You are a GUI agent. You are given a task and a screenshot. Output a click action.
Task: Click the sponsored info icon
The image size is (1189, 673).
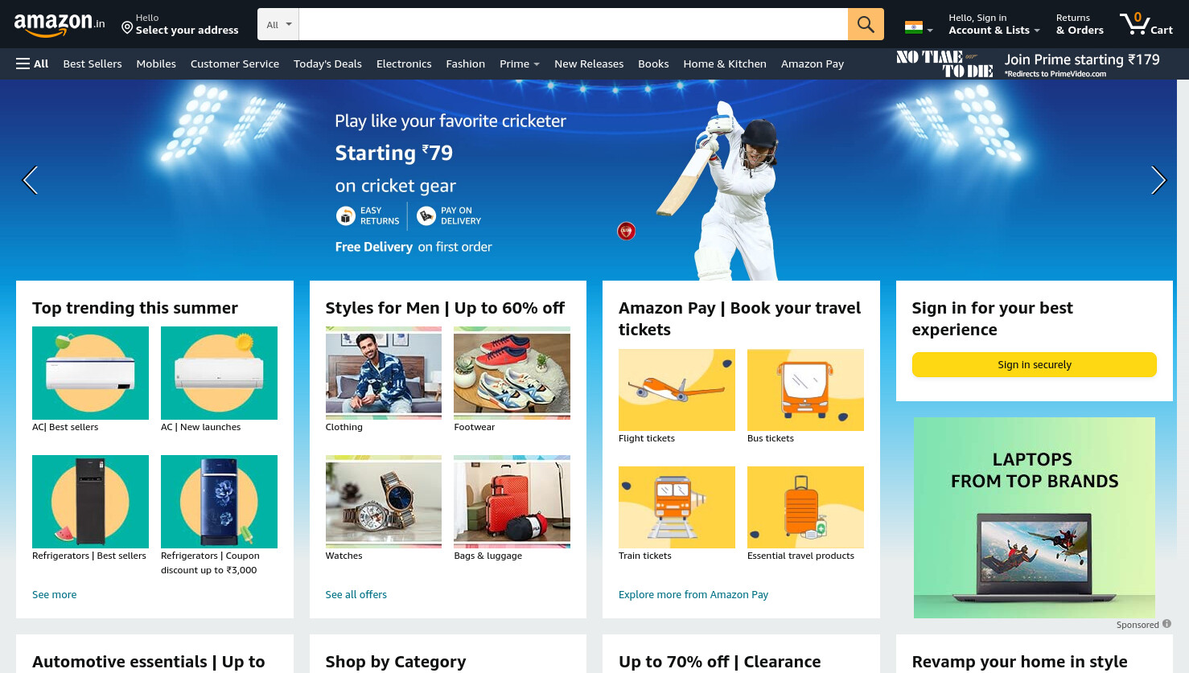(x=1166, y=624)
